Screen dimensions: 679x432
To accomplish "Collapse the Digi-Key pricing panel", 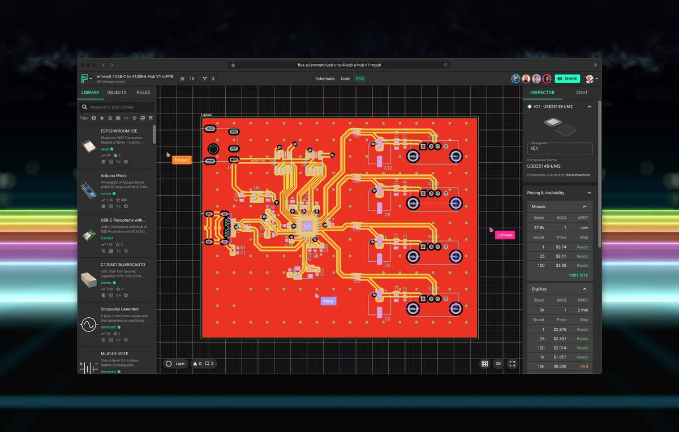I will [x=586, y=289].
